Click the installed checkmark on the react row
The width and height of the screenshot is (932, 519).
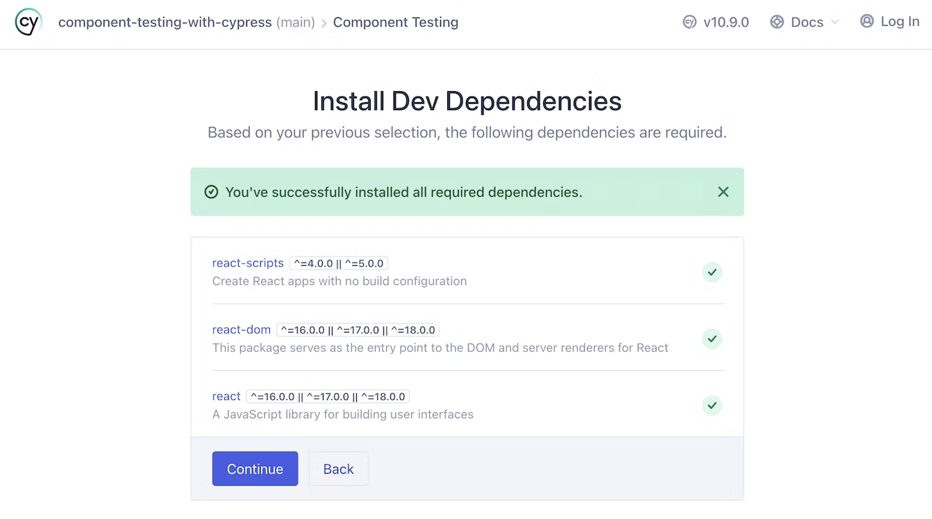click(712, 405)
